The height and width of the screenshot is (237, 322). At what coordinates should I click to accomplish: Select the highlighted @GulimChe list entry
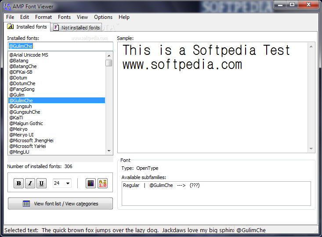(x=57, y=101)
